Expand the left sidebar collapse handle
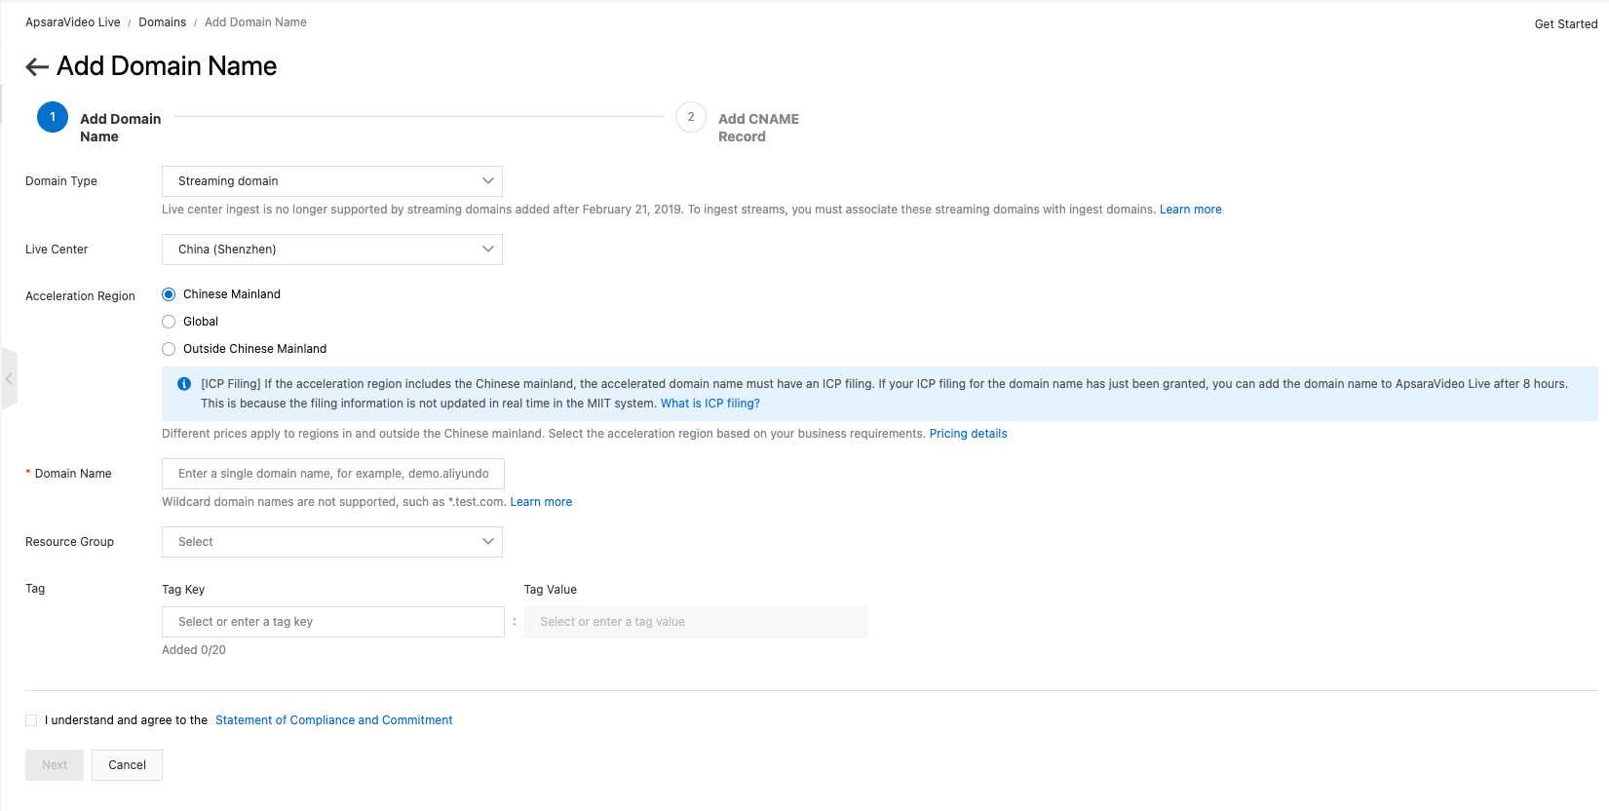 (9, 378)
